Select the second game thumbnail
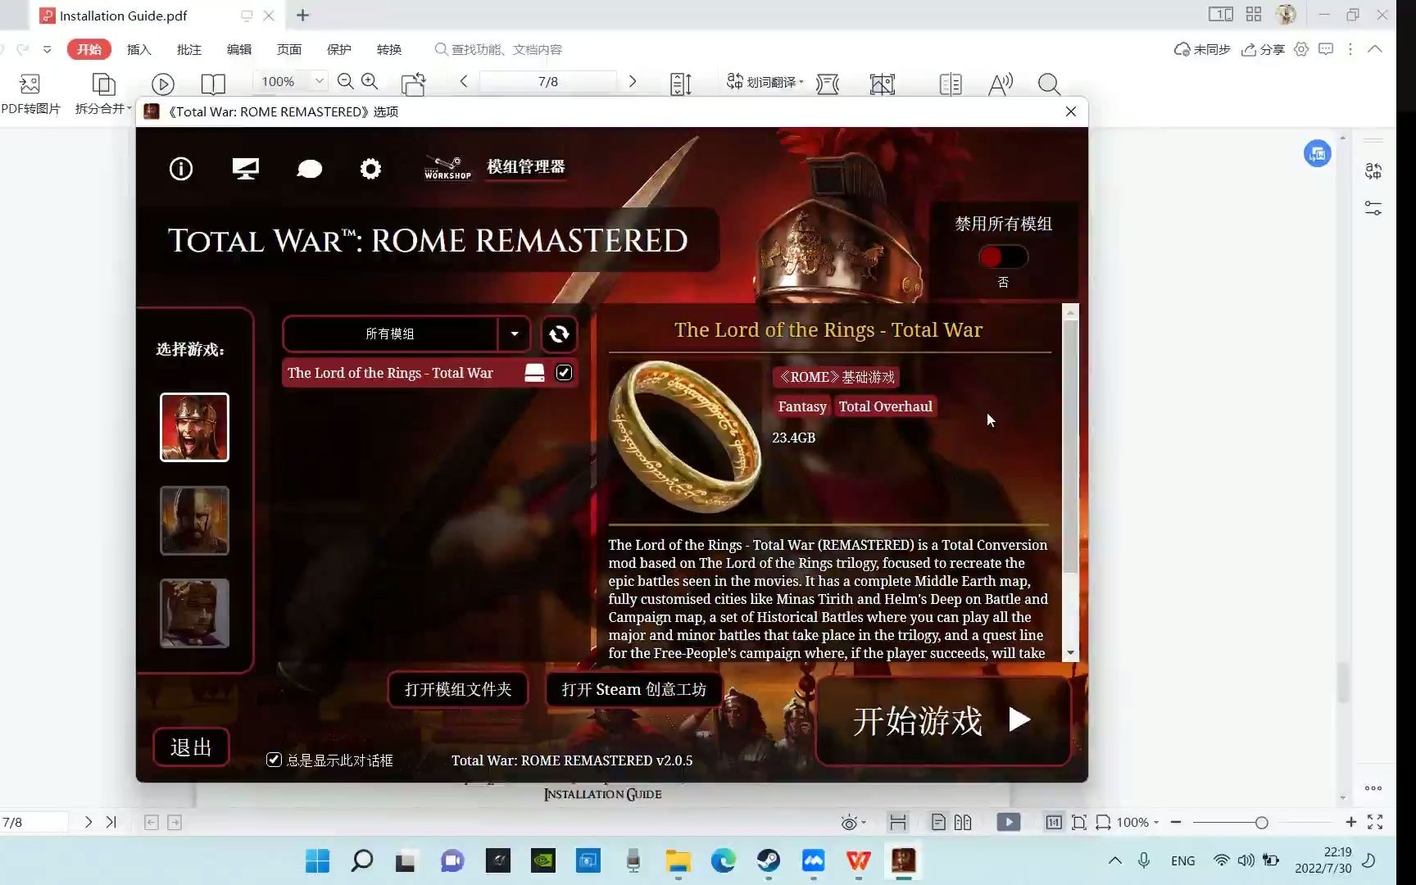This screenshot has width=1416, height=885. 194,520
